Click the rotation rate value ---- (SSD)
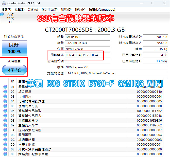This screenshot has width=170, height=158. 156,49
